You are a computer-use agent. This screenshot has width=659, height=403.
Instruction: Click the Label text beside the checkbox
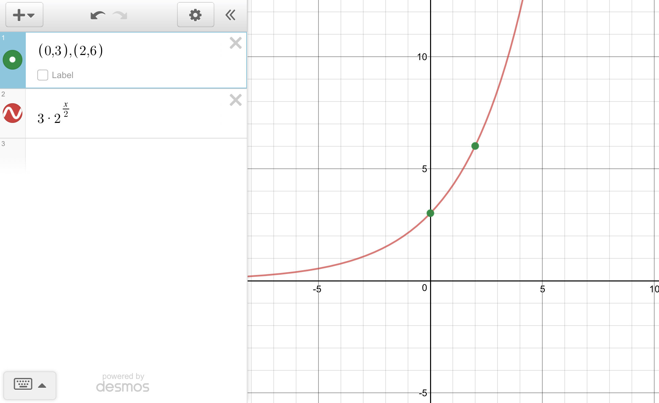pos(62,75)
